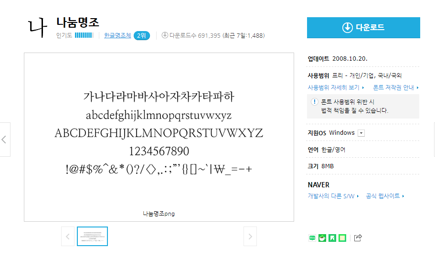Click the large 나 font logo

click(38, 27)
